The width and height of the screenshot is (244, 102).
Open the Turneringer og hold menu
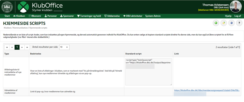pyautogui.click(x=89, y=16)
